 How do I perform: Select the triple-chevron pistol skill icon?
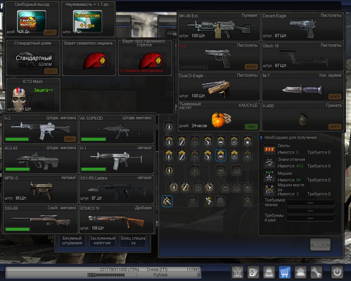pos(208,156)
